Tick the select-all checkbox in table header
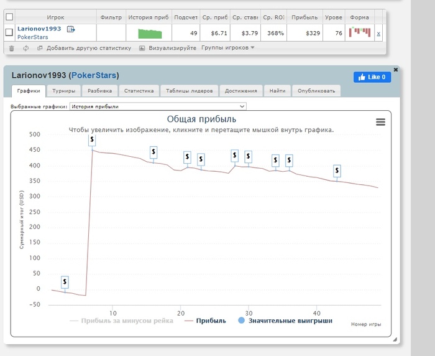Viewport: 435px width, 356px height. tap(9, 17)
